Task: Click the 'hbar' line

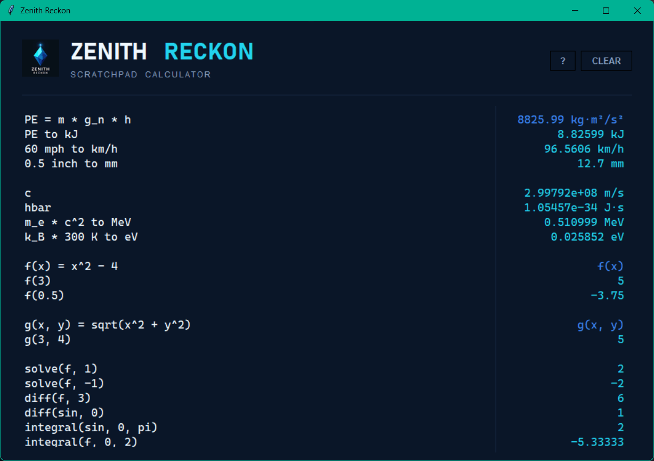Action: click(x=38, y=208)
